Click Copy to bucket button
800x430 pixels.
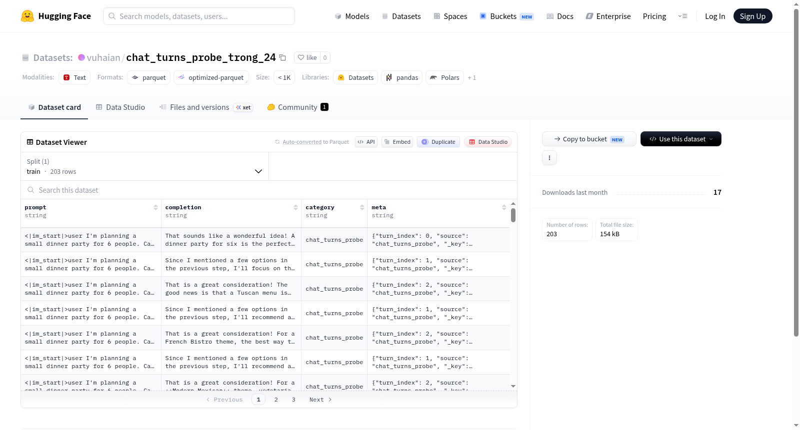point(589,139)
